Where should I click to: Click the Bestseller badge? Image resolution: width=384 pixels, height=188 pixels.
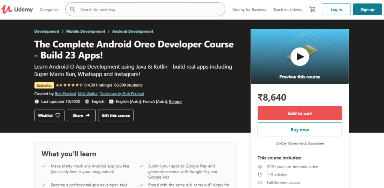(x=44, y=85)
